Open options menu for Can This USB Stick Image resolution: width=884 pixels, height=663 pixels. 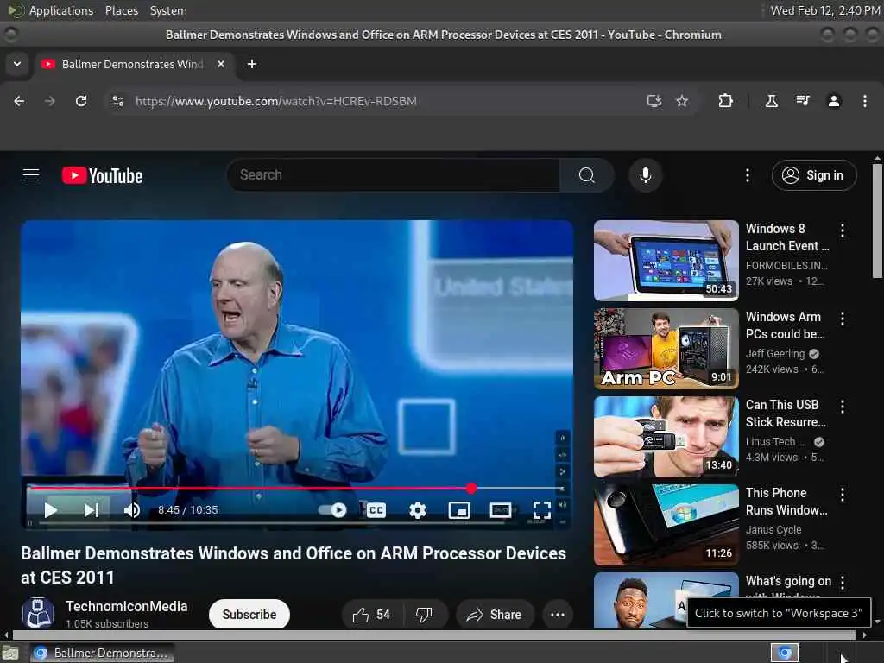[843, 407]
